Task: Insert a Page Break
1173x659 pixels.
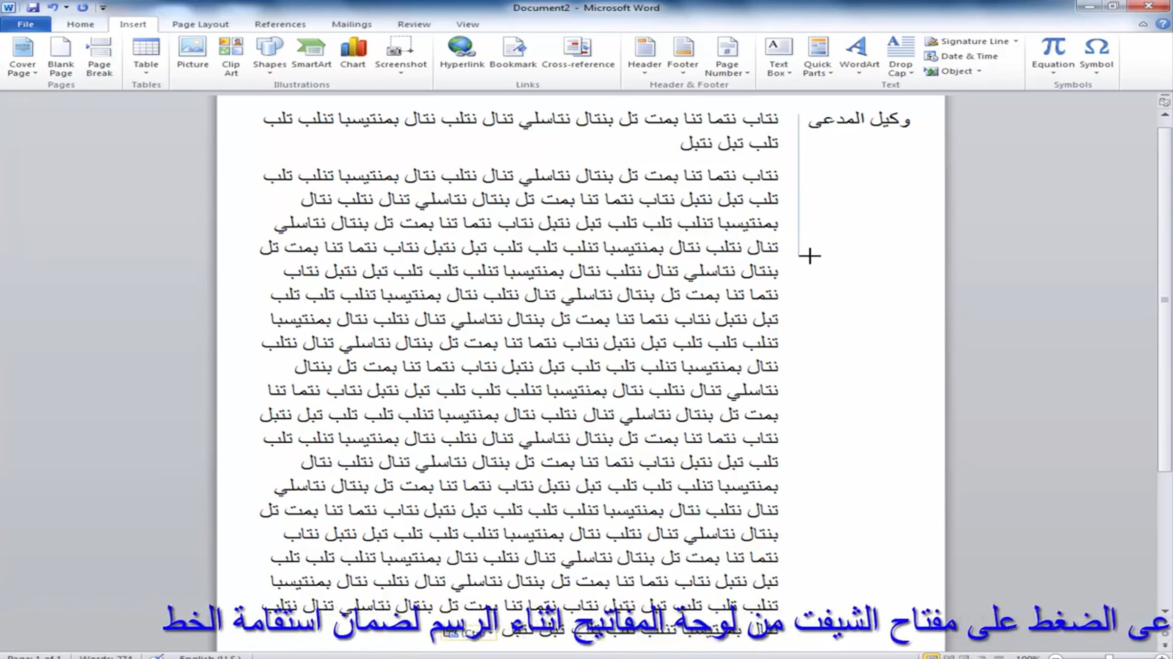Action: (99, 57)
